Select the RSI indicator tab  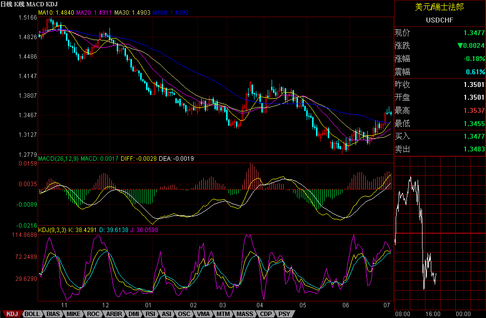click(150, 314)
